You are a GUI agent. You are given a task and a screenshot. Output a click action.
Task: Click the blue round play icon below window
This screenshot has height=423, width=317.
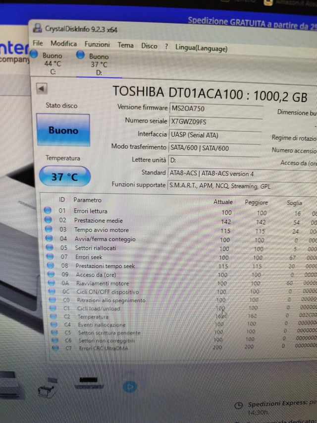tap(130, 386)
